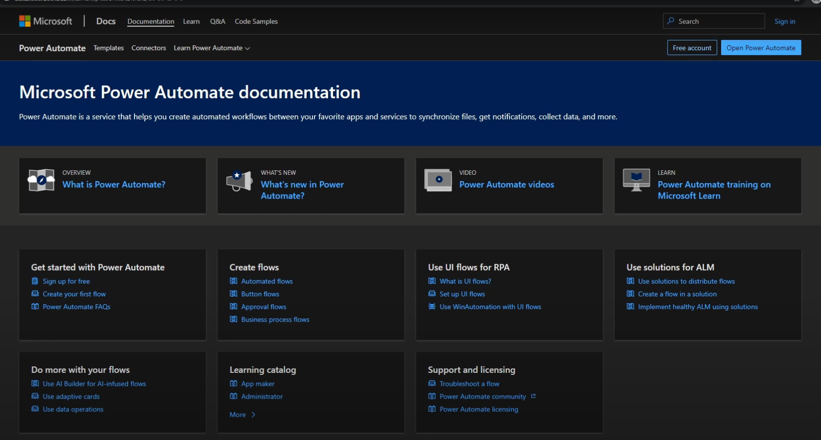
Task: Click icon beside Use AI Builder link
Action: pyautogui.click(x=35, y=383)
